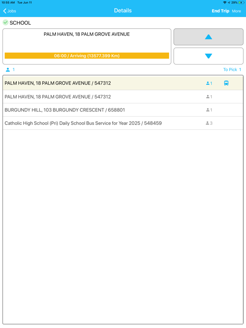Click the bus icon in highlighted row
Viewport: 246px width, 328px height.
[226, 83]
